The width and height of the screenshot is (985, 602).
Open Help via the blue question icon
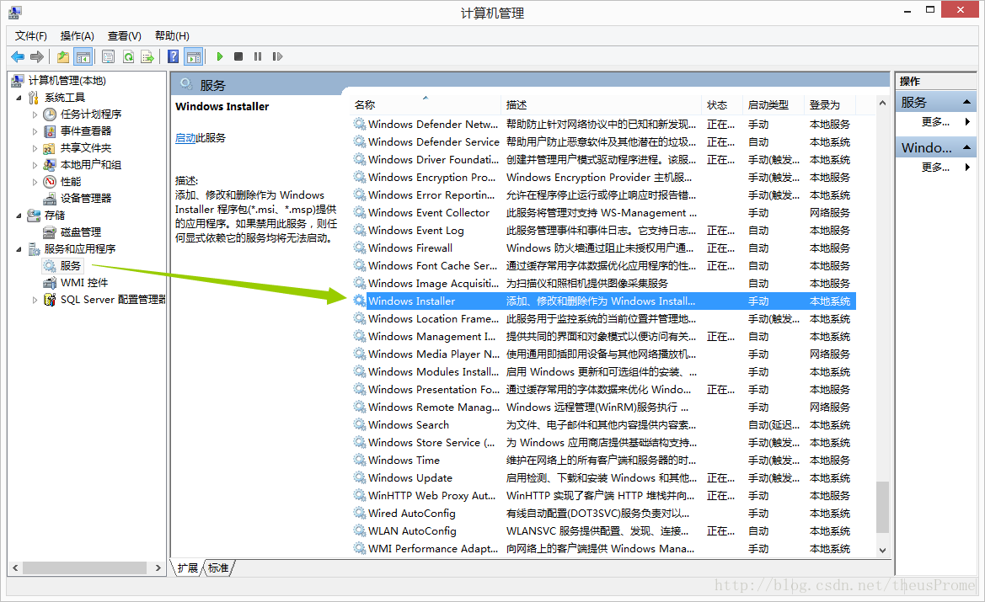pos(174,56)
